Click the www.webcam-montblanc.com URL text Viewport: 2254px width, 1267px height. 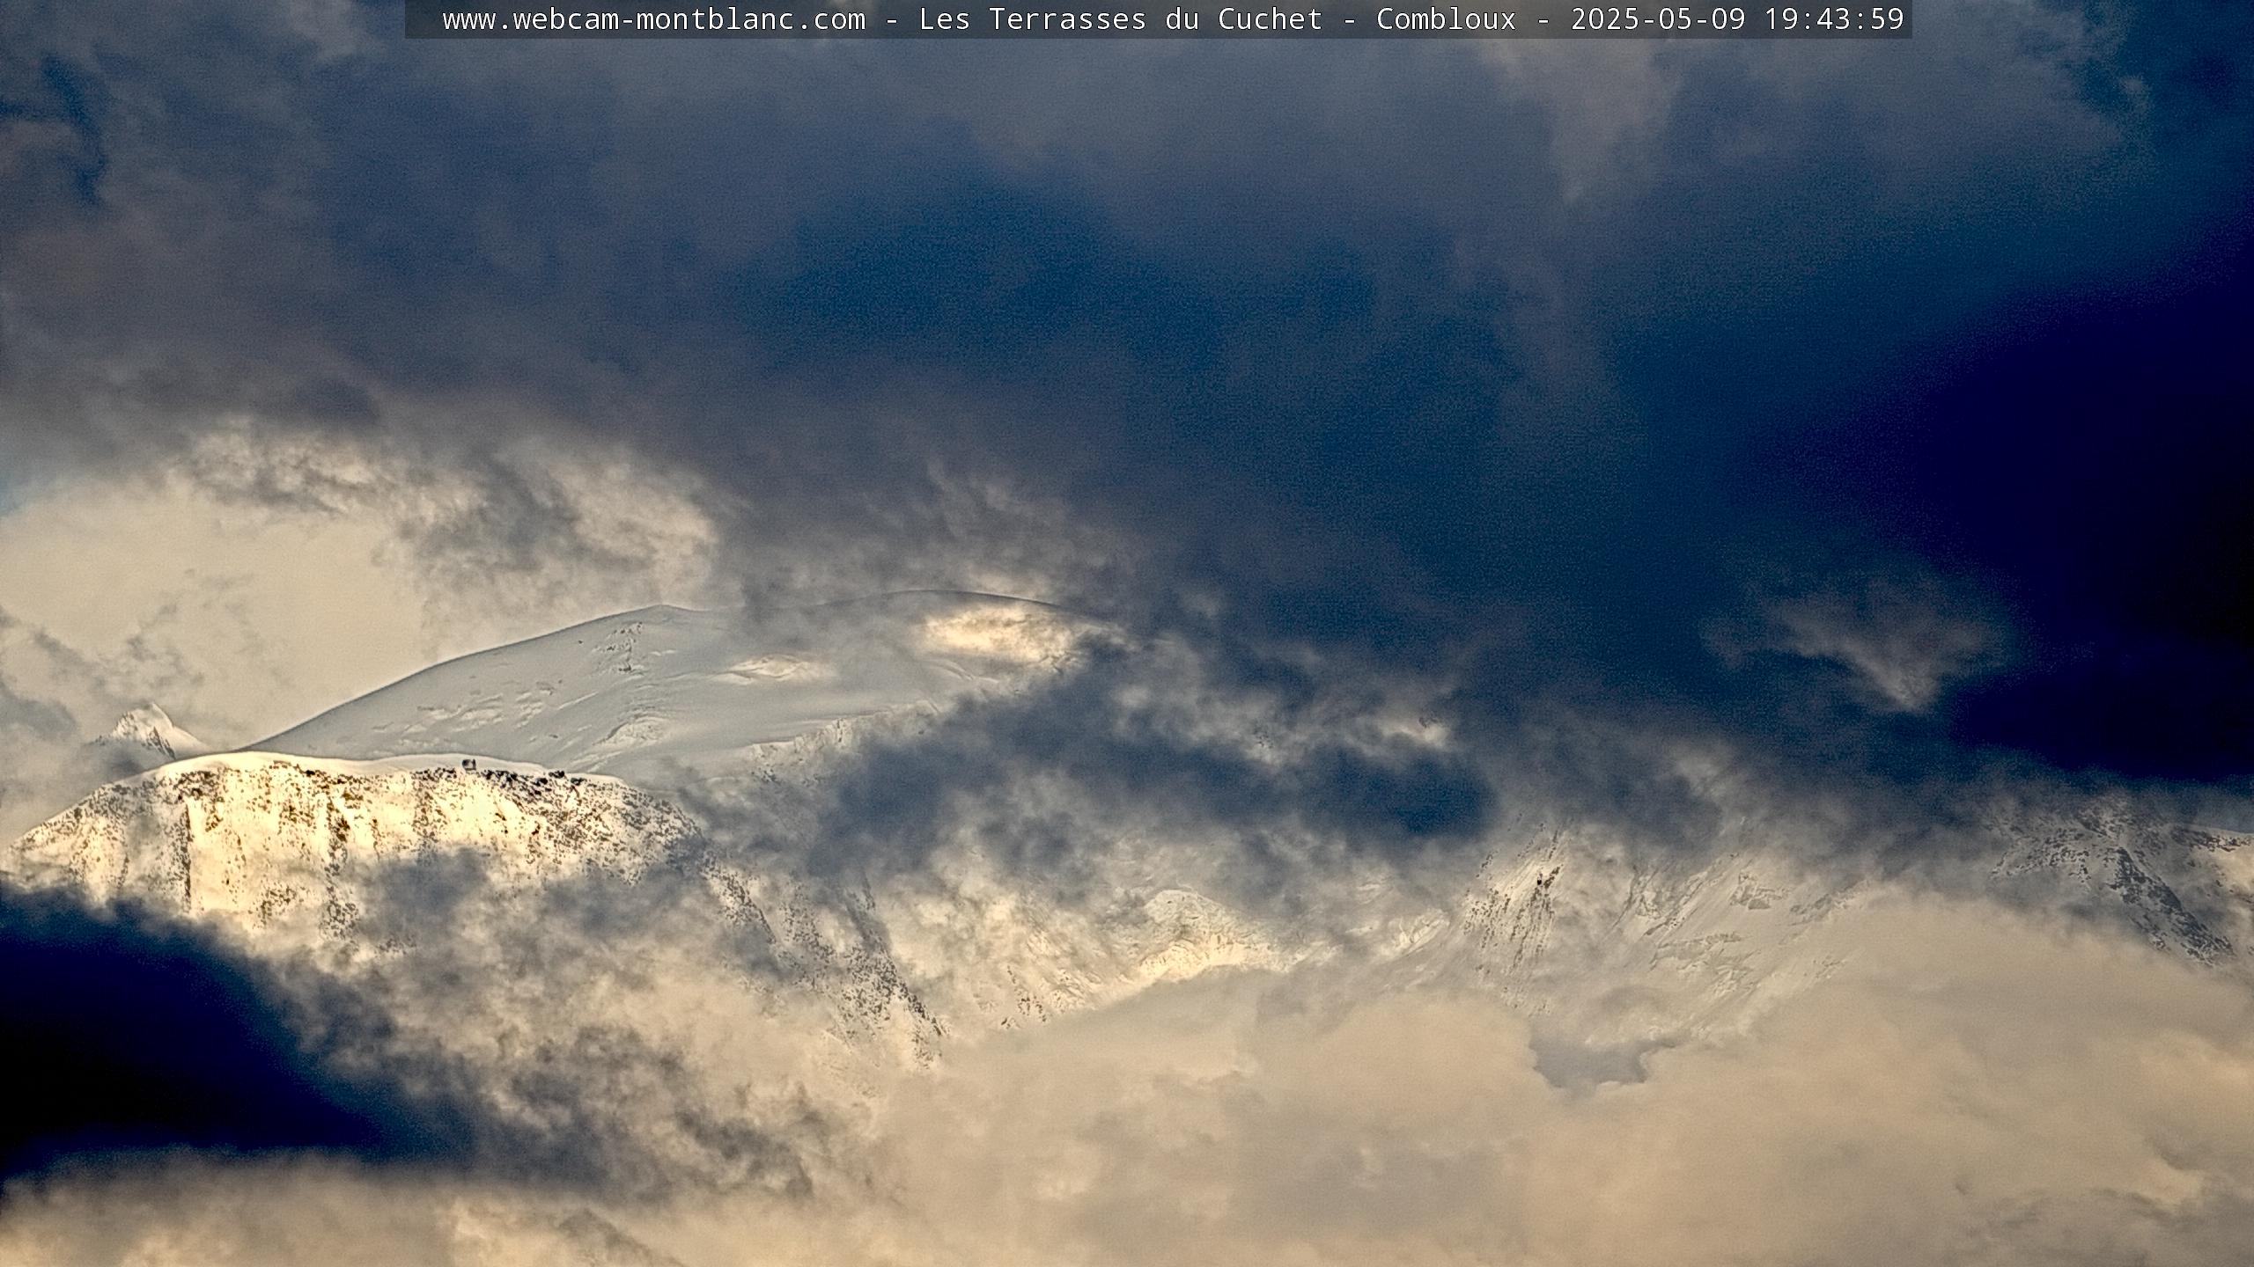click(x=653, y=19)
